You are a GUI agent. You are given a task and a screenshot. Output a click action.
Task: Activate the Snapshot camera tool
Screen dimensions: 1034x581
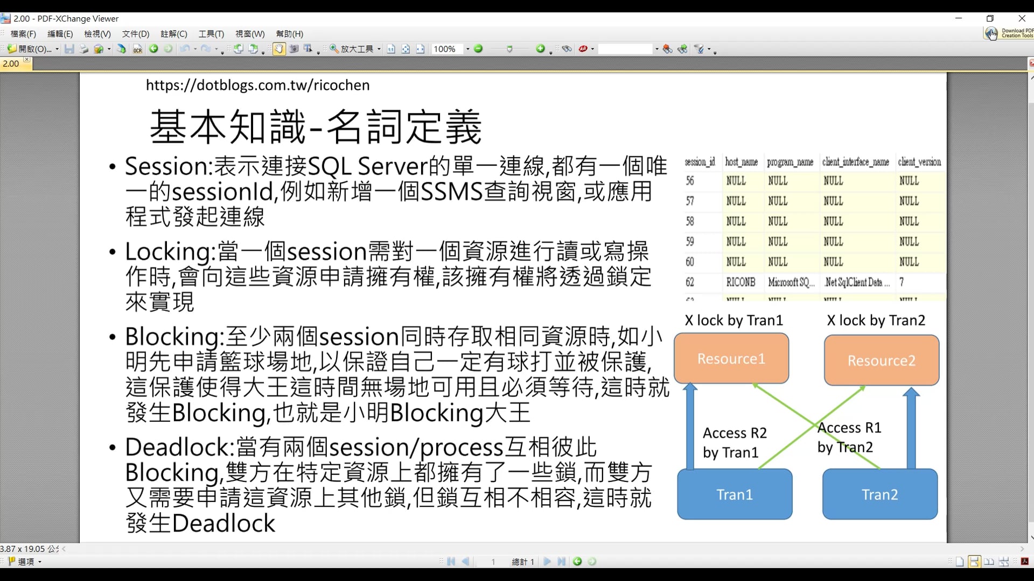[x=294, y=49]
